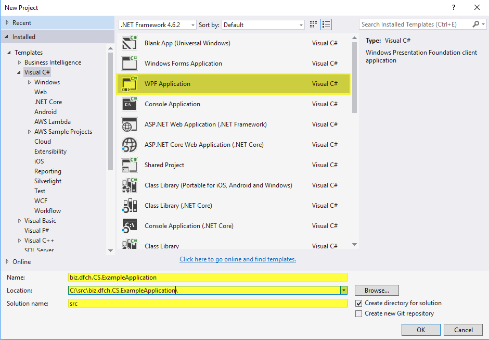Click the Browse... button
This screenshot has width=489, height=340.
click(377, 291)
